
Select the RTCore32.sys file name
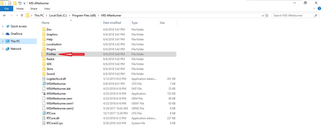55,123
